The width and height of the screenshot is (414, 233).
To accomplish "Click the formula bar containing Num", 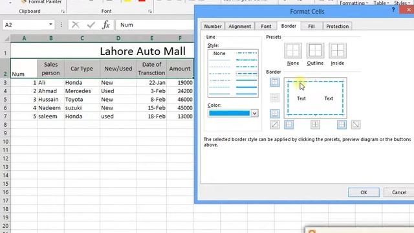I will coord(155,25).
